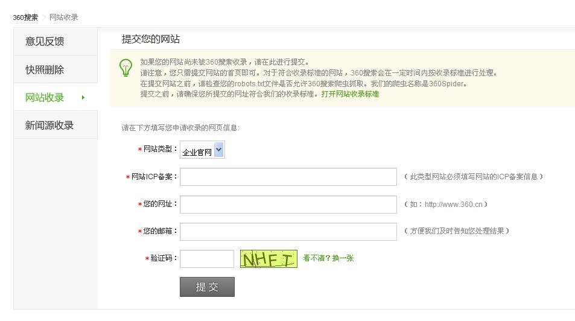
Task: Click the green arrow beside 网站收录
Action: click(x=83, y=98)
